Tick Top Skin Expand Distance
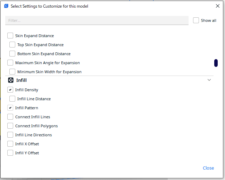The image size is (225, 180). 12,45
